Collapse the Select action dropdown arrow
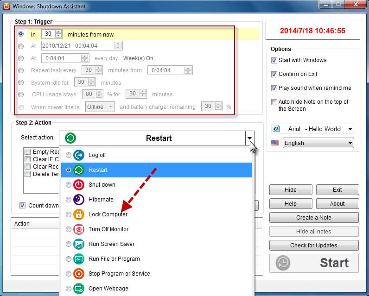The image size is (369, 296). 250,138
